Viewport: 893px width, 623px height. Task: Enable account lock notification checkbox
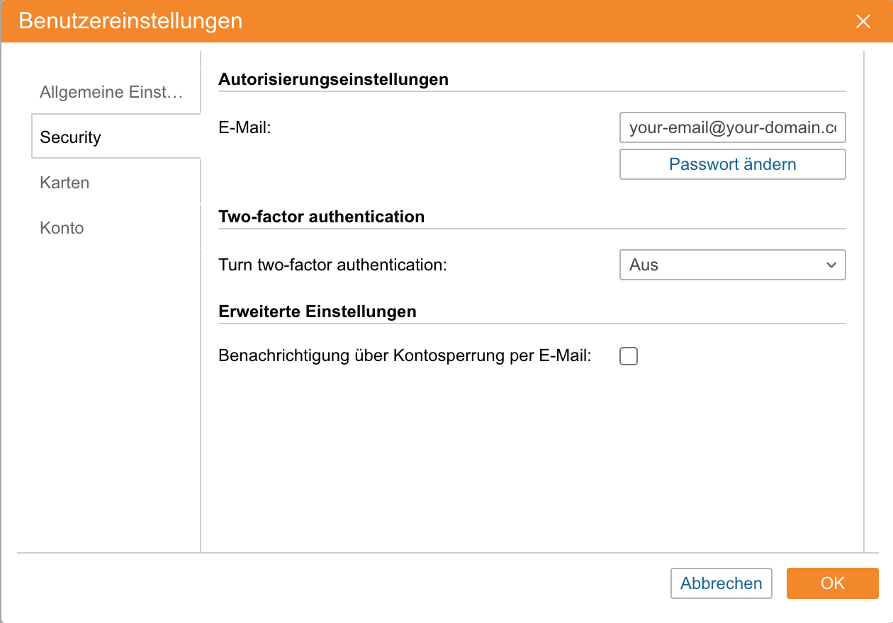pos(628,356)
